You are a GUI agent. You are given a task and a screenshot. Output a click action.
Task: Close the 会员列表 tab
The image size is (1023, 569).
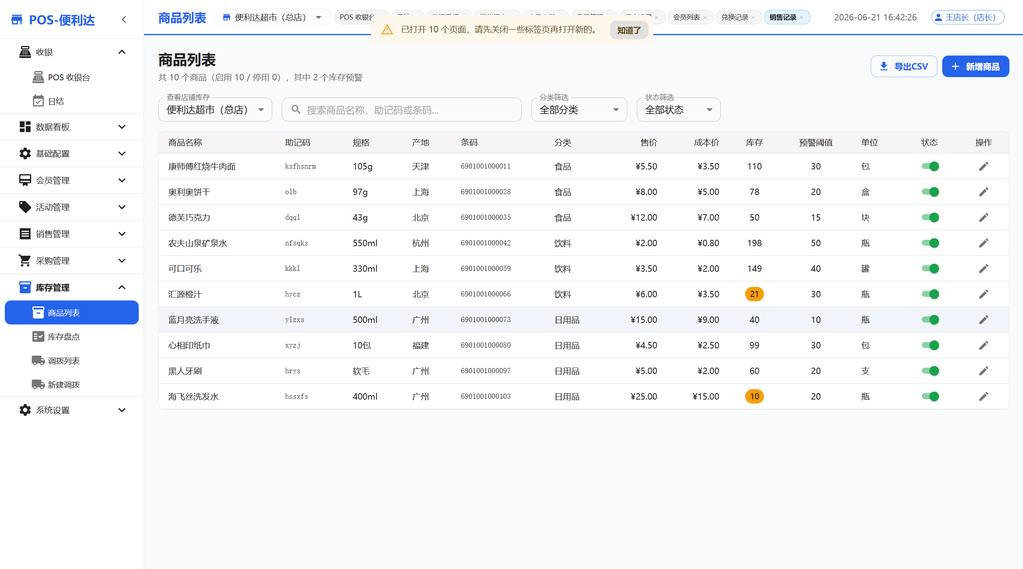[705, 18]
